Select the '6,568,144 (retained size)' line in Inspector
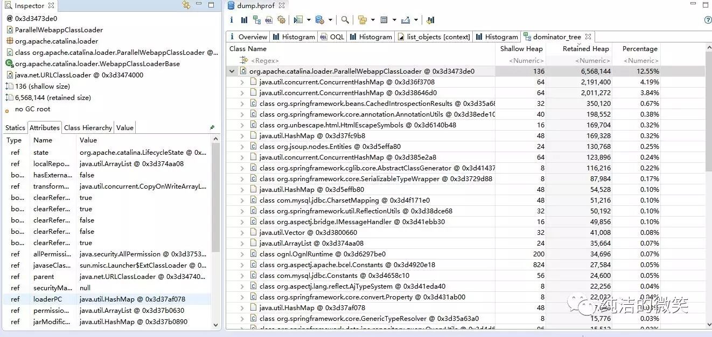Viewport: 712px width, 337px height. (x=53, y=97)
